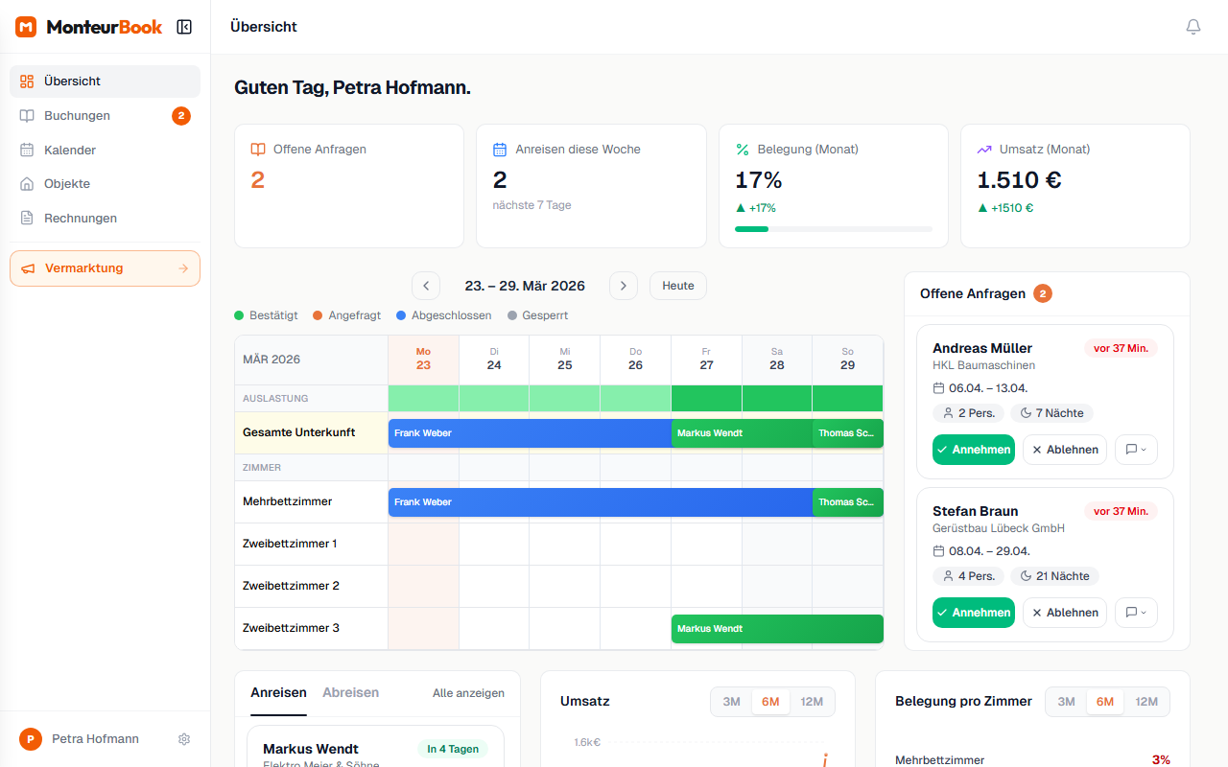
Task: Select the Anreisen tab
Action: tap(278, 693)
